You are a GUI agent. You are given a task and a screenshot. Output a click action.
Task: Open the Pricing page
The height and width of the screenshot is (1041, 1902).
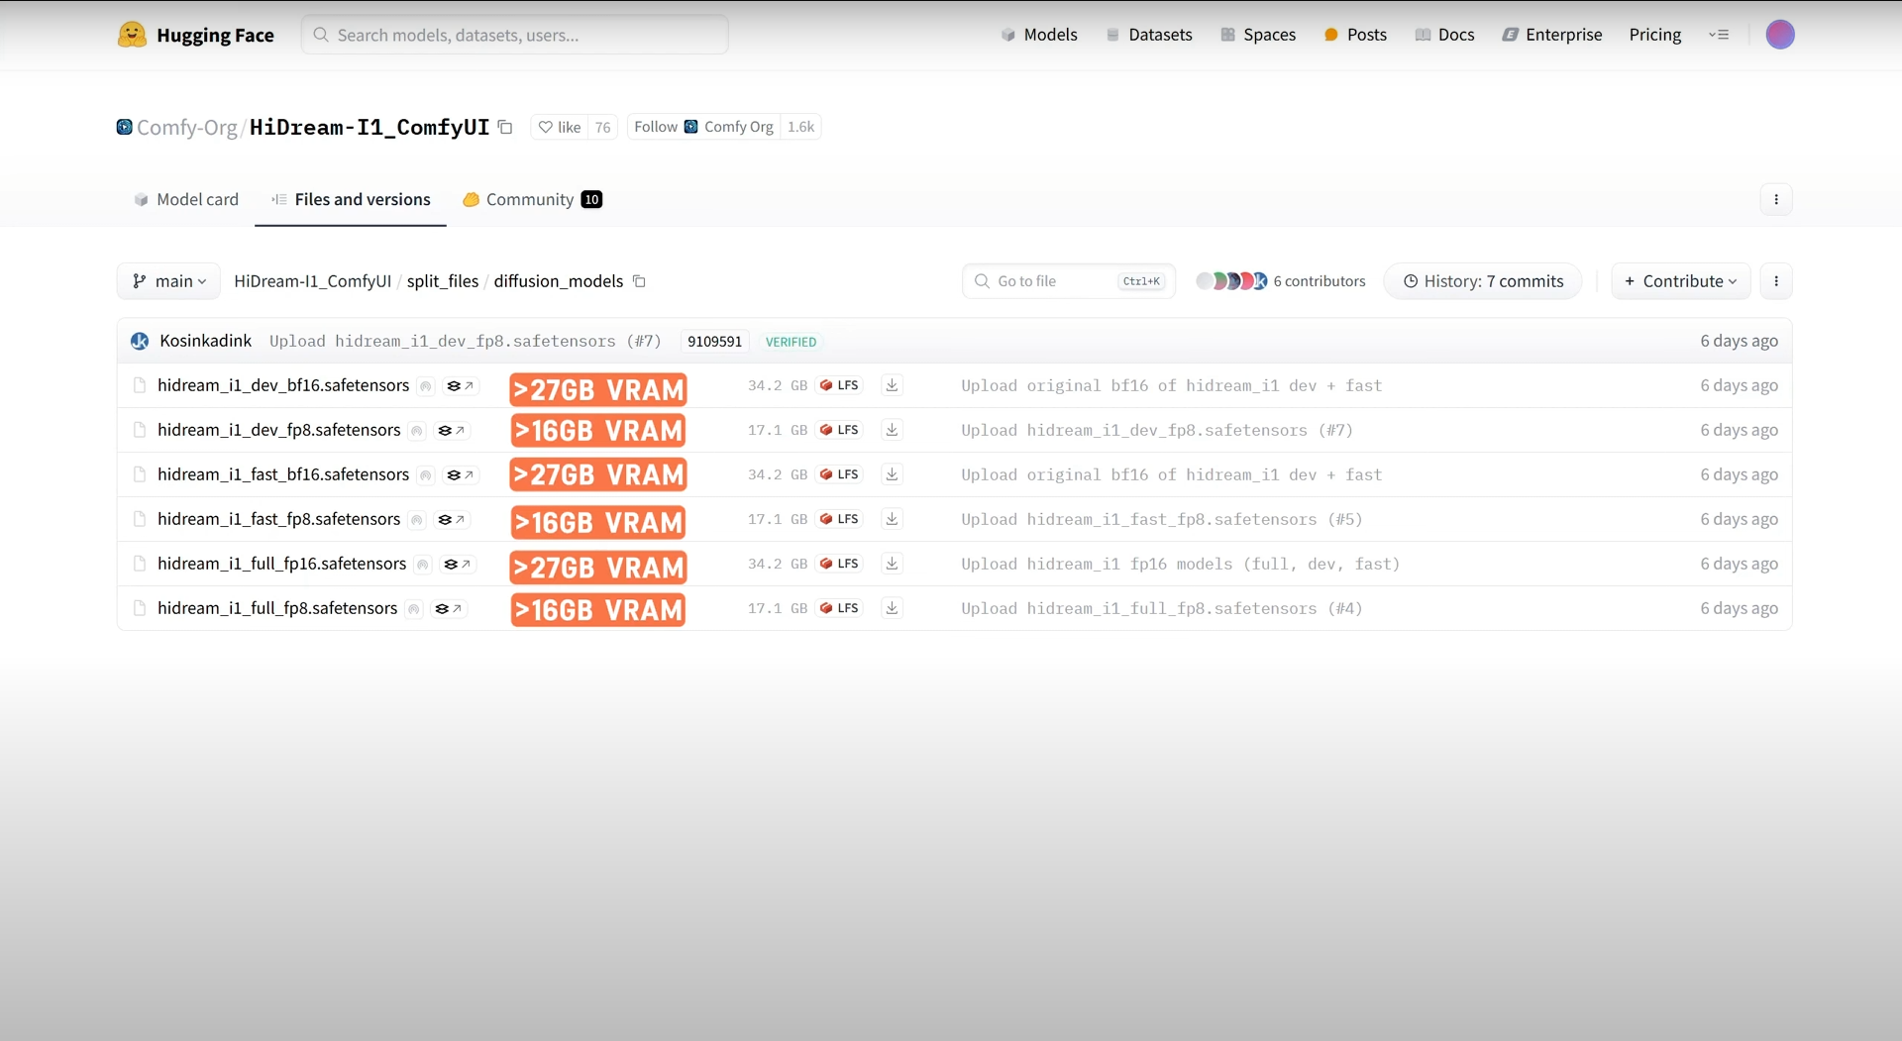[1655, 35]
